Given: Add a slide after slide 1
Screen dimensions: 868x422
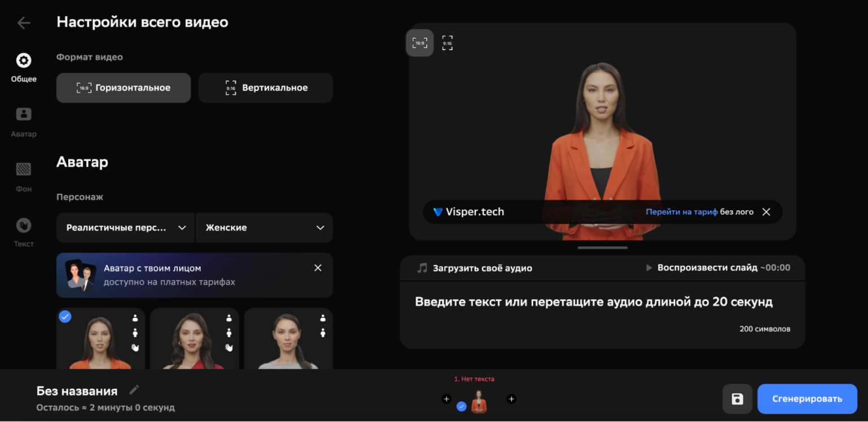Looking at the screenshot, I should coord(512,399).
